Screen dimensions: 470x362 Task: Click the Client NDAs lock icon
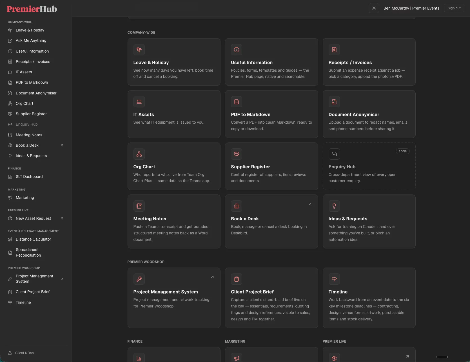10,353
